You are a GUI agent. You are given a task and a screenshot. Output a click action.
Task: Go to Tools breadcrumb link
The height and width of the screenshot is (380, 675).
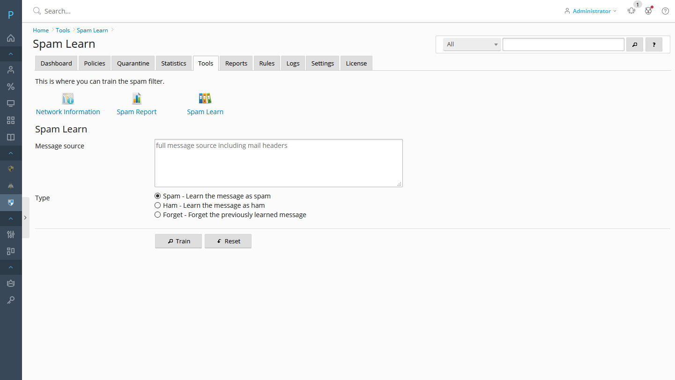[63, 30]
